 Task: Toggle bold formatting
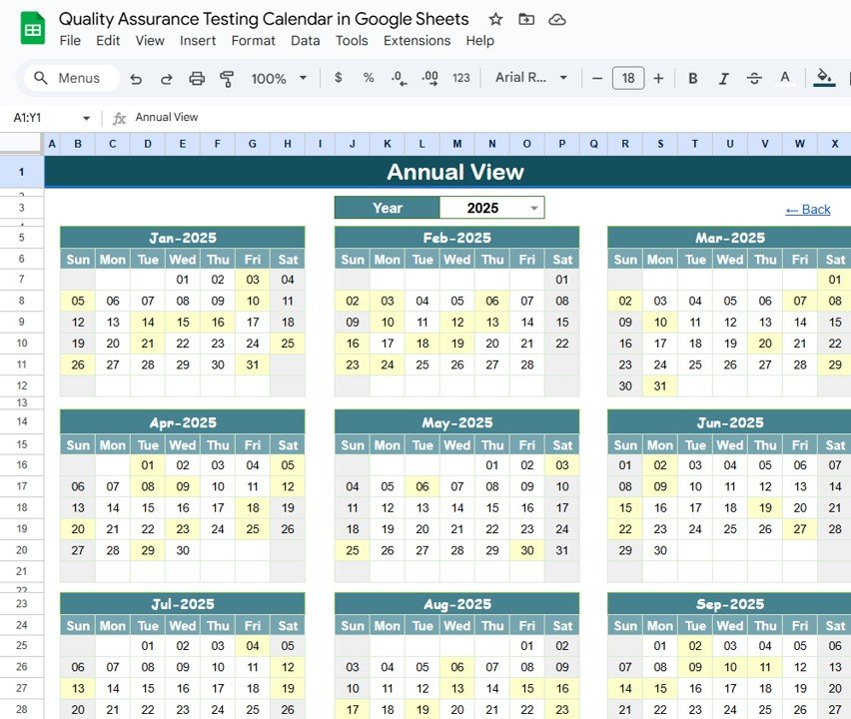[693, 78]
